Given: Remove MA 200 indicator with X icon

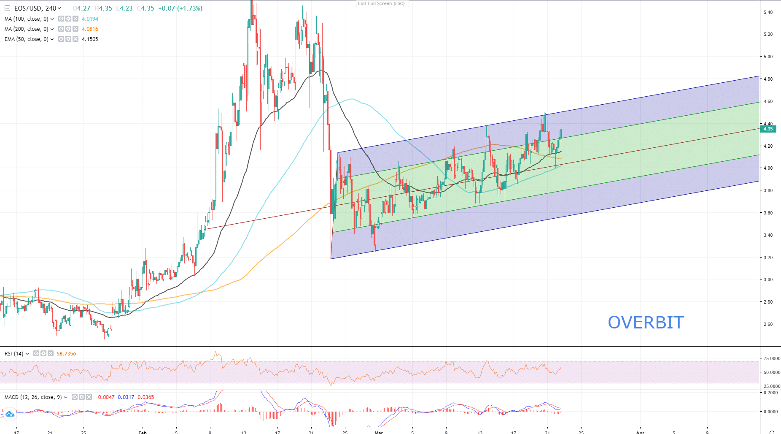Looking at the screenshot, I should click(75, 29).
